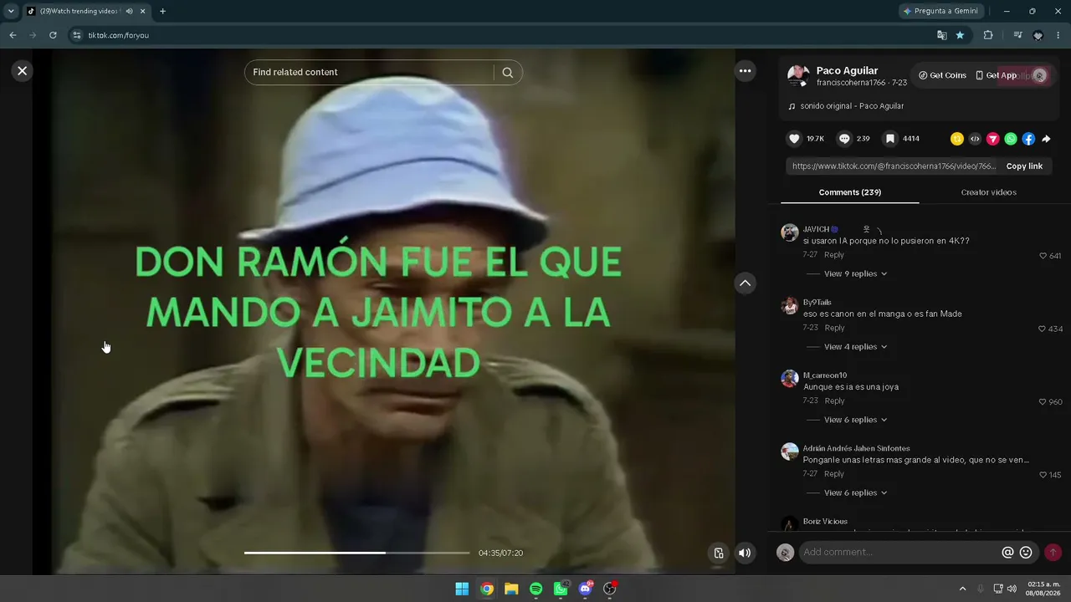Open the Chrome three-dot menu
This screenshot has width=1071, height=602.
pos(1058,35)
